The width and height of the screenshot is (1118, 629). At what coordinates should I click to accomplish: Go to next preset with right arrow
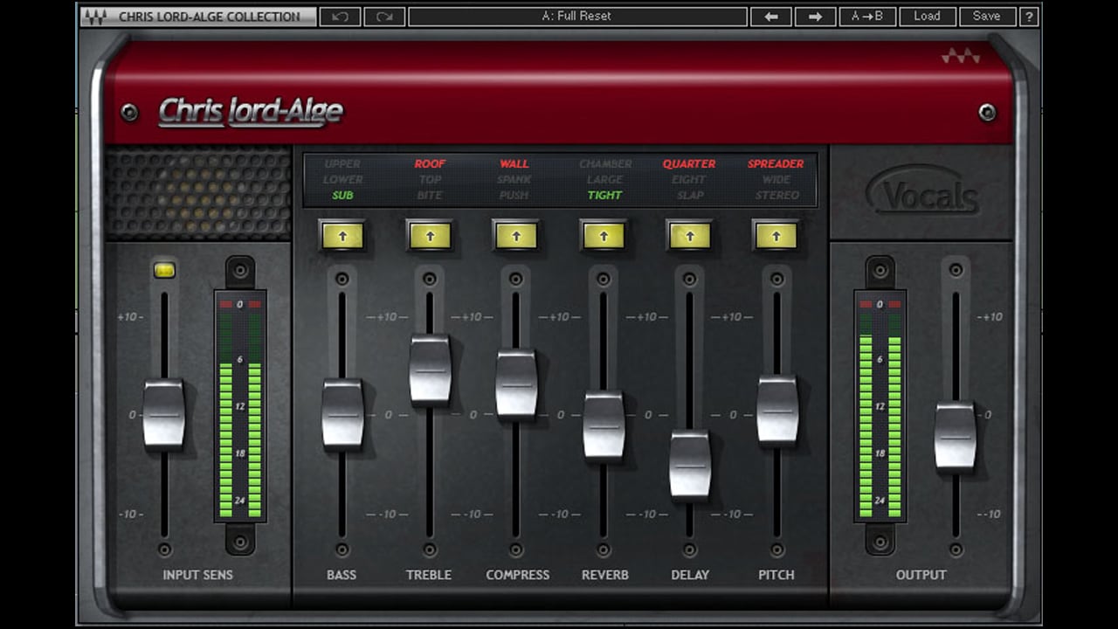815,16
